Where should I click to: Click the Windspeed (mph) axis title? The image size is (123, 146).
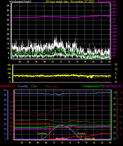click(20, 2)
